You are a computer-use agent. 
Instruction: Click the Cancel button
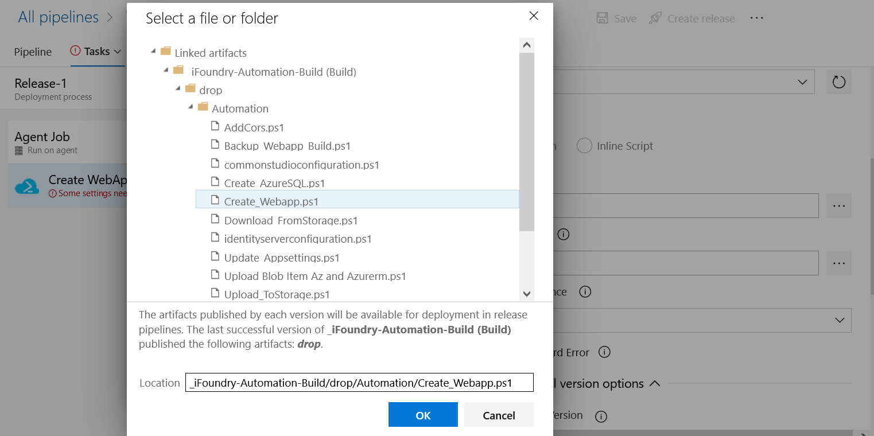point(499,415)
